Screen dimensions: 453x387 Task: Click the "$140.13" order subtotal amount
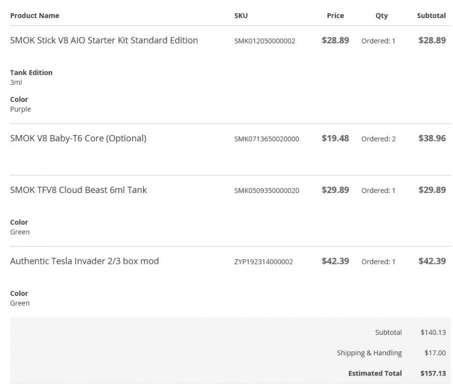tap(433, 332)
